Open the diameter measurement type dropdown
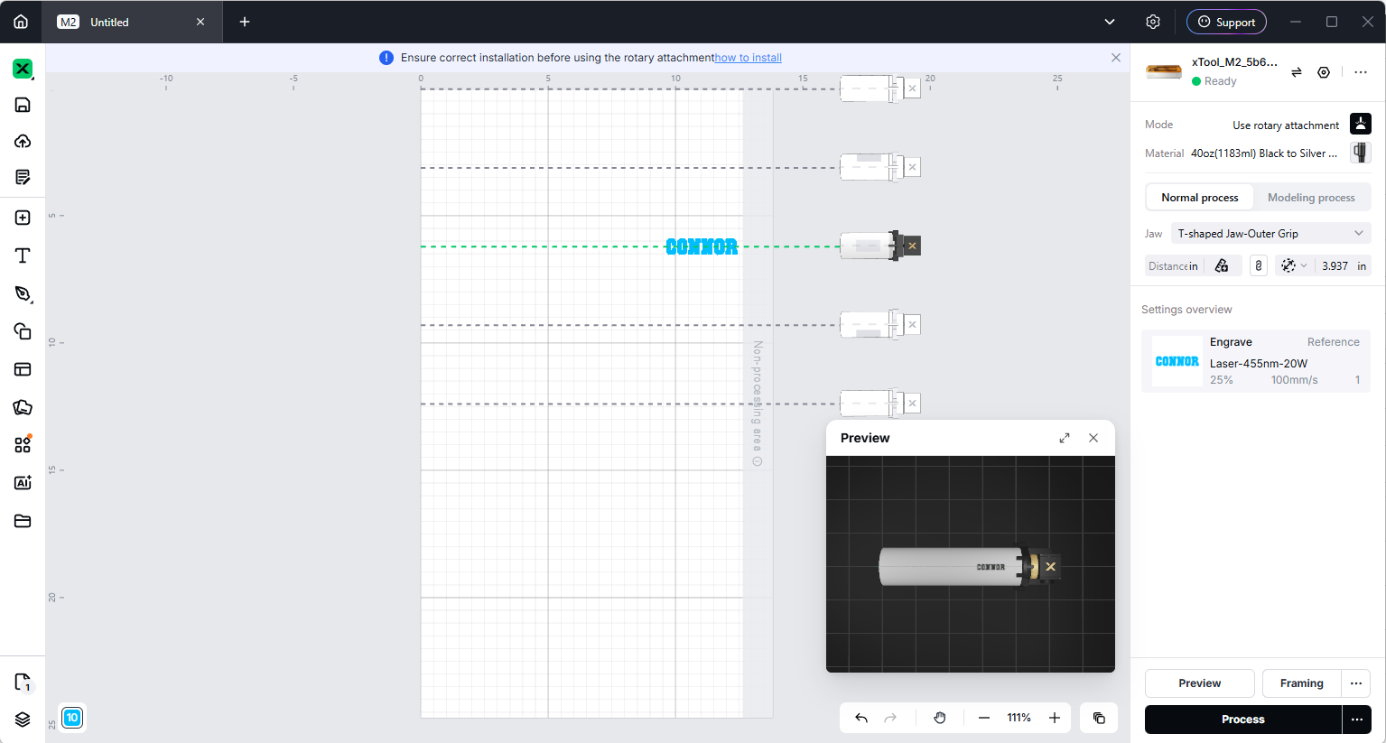This screenshot has height=743, width=1386. point(1293,265)
